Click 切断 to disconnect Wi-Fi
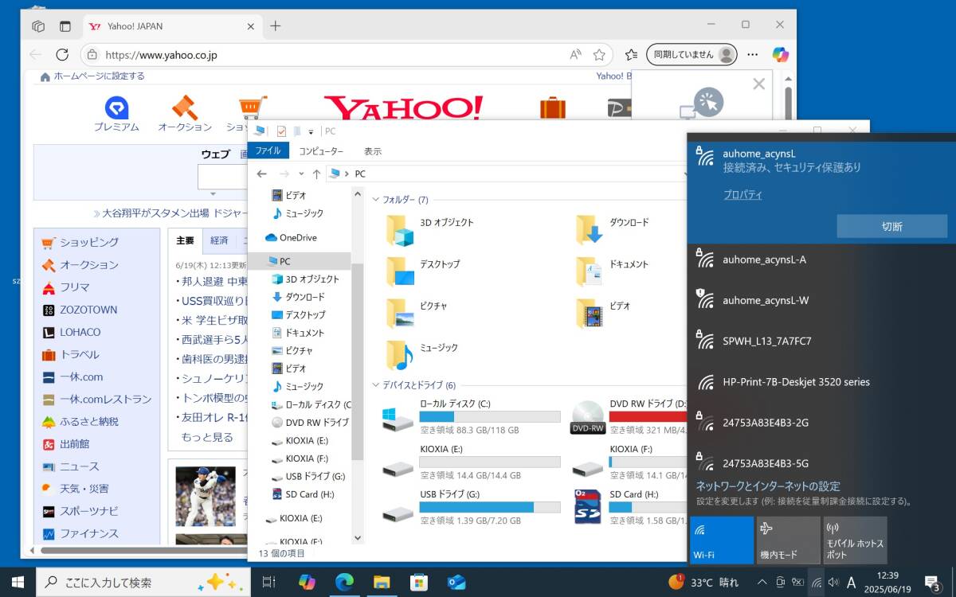This screenshot has width=956, height=597. [891, 226]
